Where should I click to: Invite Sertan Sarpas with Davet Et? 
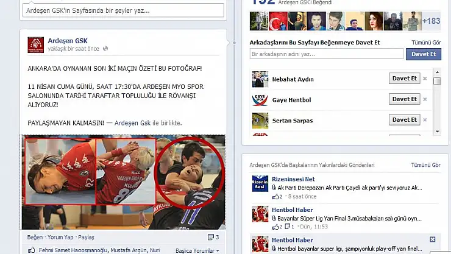[x=405, y=119]
